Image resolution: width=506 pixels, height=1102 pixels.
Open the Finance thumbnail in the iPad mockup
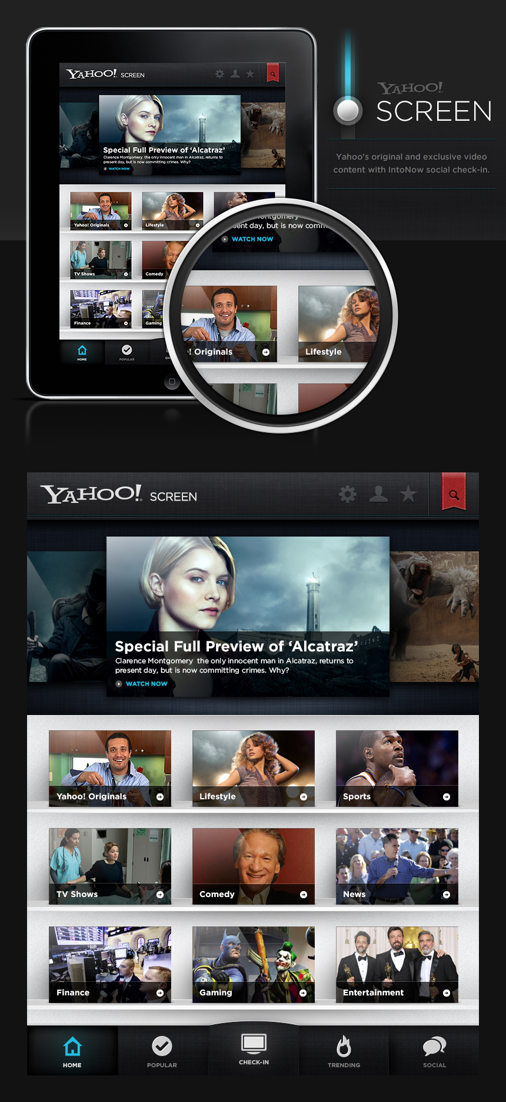point(101,309)
